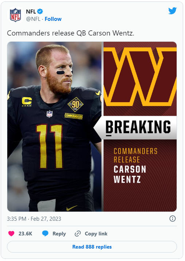Click the Commanders W logo graphic

click(x=140, y=77)
